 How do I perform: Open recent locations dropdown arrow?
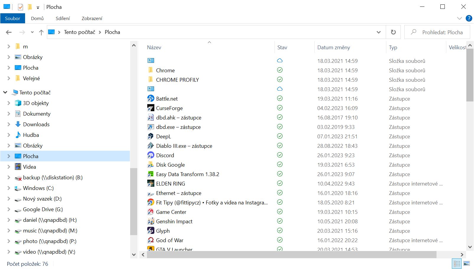pos(32,32)
